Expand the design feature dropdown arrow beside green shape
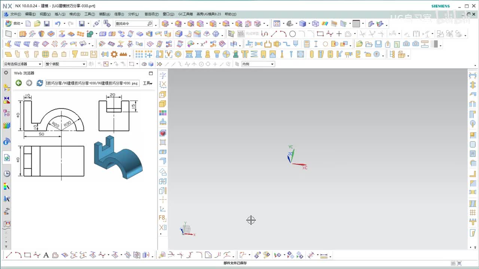 point(96,34)
